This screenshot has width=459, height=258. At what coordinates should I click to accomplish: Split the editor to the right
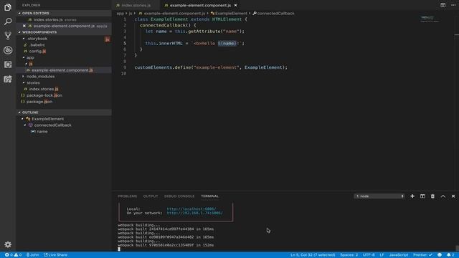tap(443, 5)
